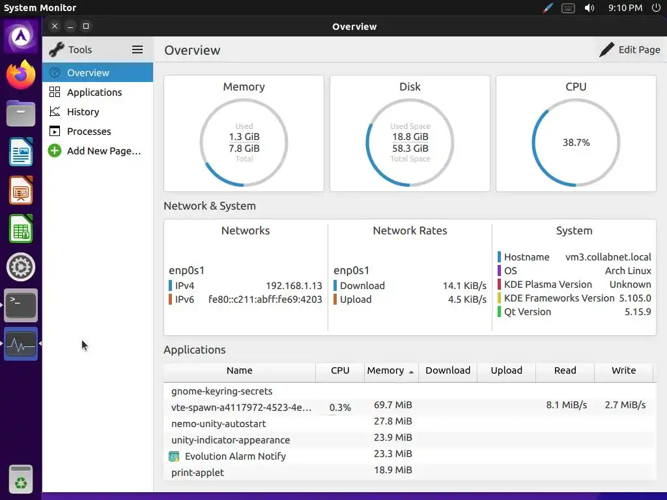Click the orange Upload color marker
Screen dimensions: 667x500
pos(335,299)
